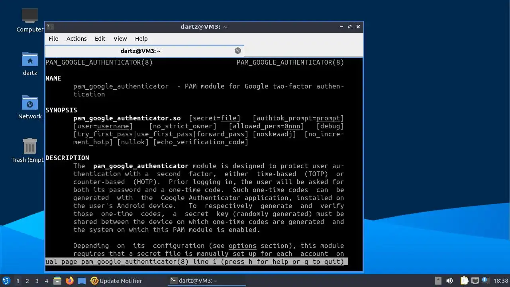Viewport: 510px width, 287px height.
Task: Open the application start menu
Action: pyautogui.click(x=6, y=281)
